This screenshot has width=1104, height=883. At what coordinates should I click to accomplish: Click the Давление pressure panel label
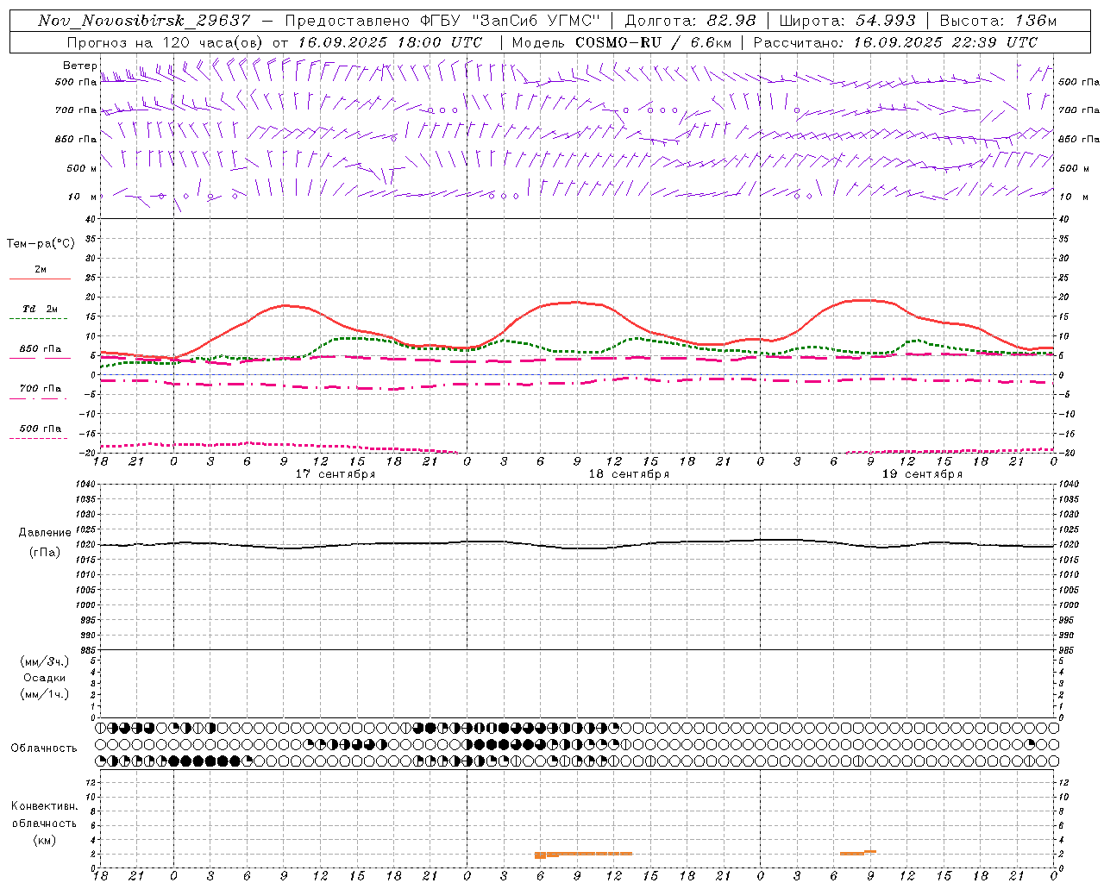coord(45,533)
